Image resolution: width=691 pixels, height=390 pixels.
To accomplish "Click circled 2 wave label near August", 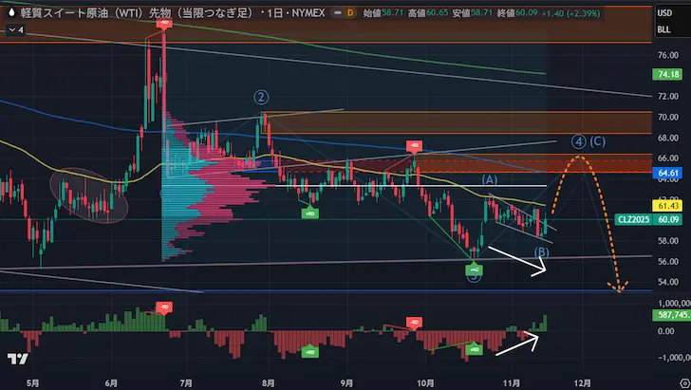I will click(x=261, y=96).
